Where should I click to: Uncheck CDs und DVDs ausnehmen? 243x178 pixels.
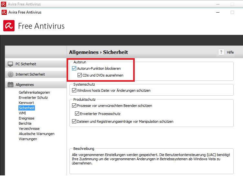click(79, 75)
